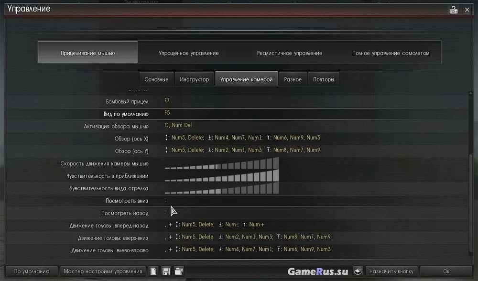The height and width of the screenshot is (281, 478).
Task: Open the Основные tab
Action: tap(156, 79)
